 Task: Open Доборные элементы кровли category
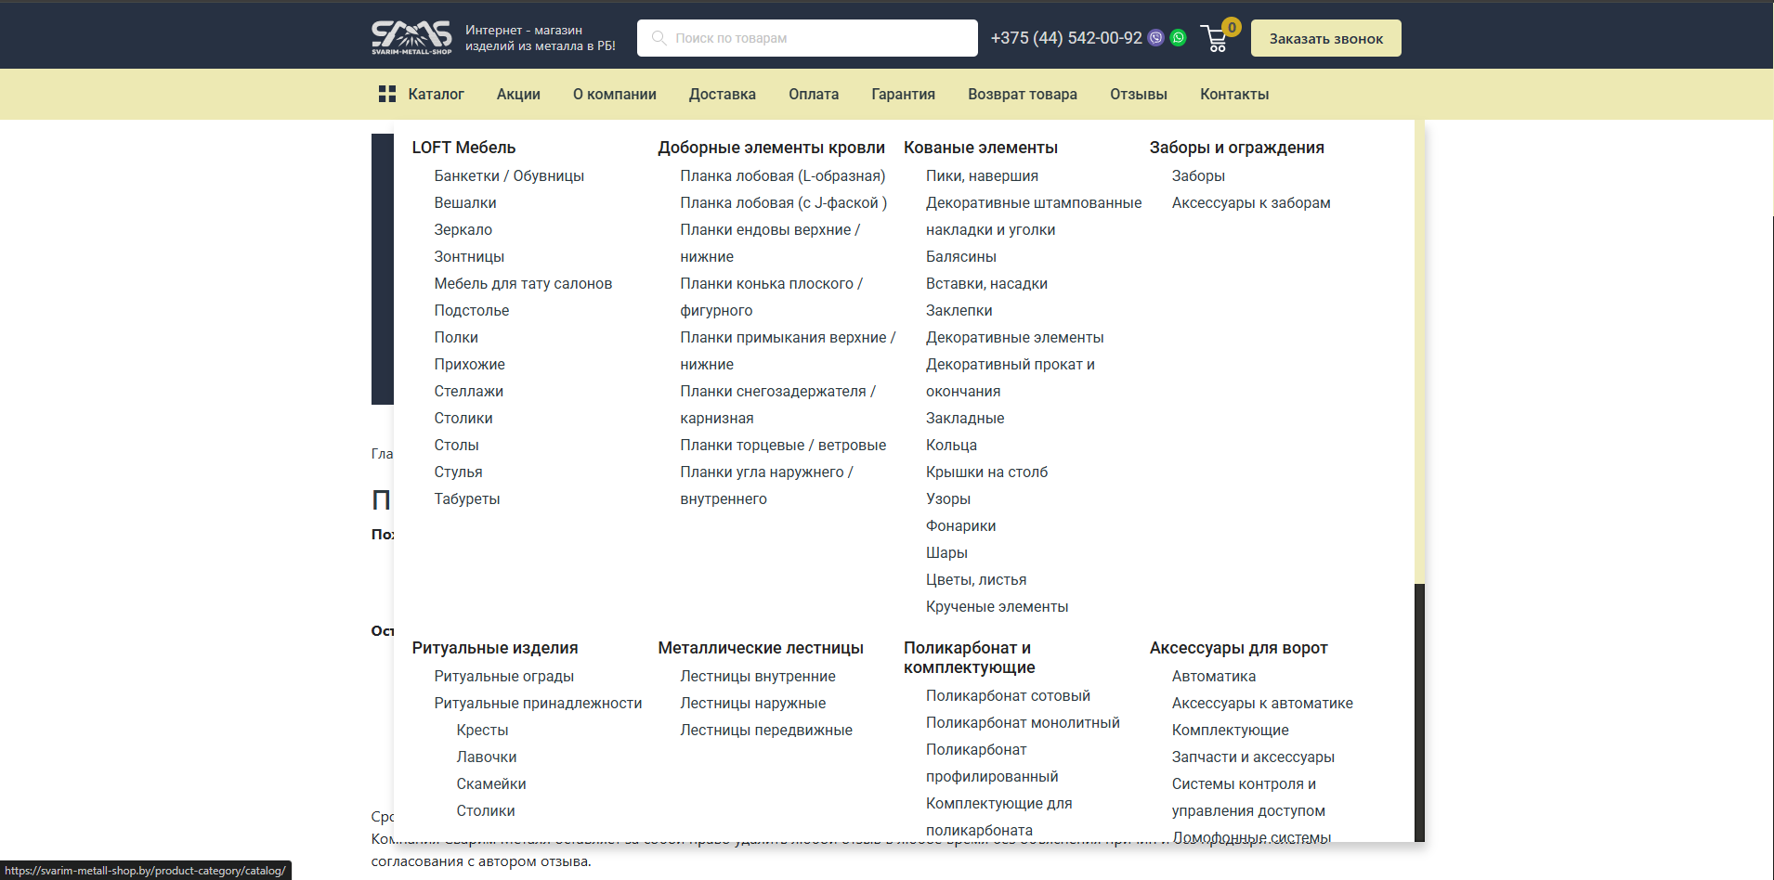click(x=772, y=148)
